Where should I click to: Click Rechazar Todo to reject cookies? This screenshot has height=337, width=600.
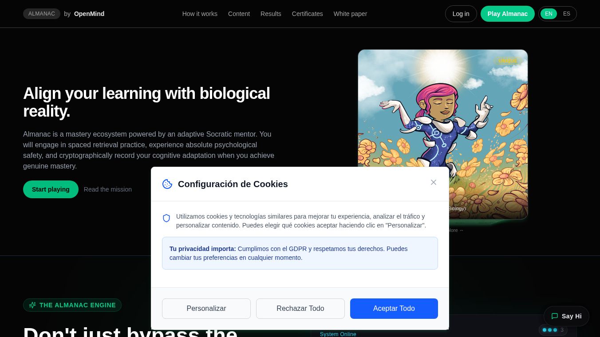click(x=300, y=309)
